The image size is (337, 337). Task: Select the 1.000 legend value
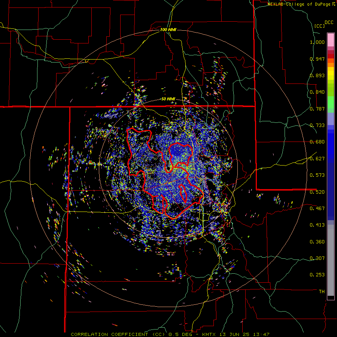coord(317,42)
